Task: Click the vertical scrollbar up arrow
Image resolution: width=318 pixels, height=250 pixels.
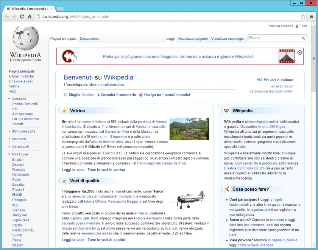Action: 313,24
